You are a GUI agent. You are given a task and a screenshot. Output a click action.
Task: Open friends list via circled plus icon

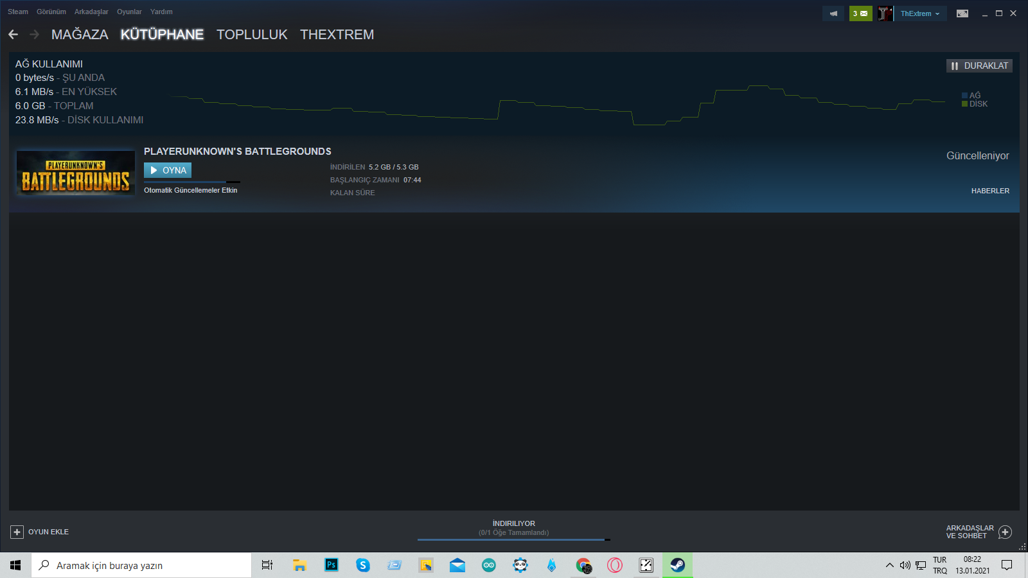point(1006,532)
